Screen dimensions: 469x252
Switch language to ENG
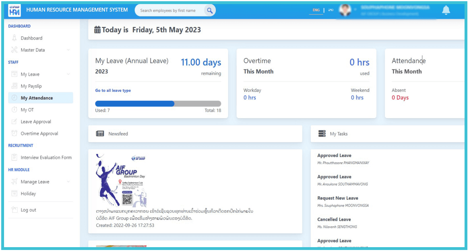click(x=316, y=10)
